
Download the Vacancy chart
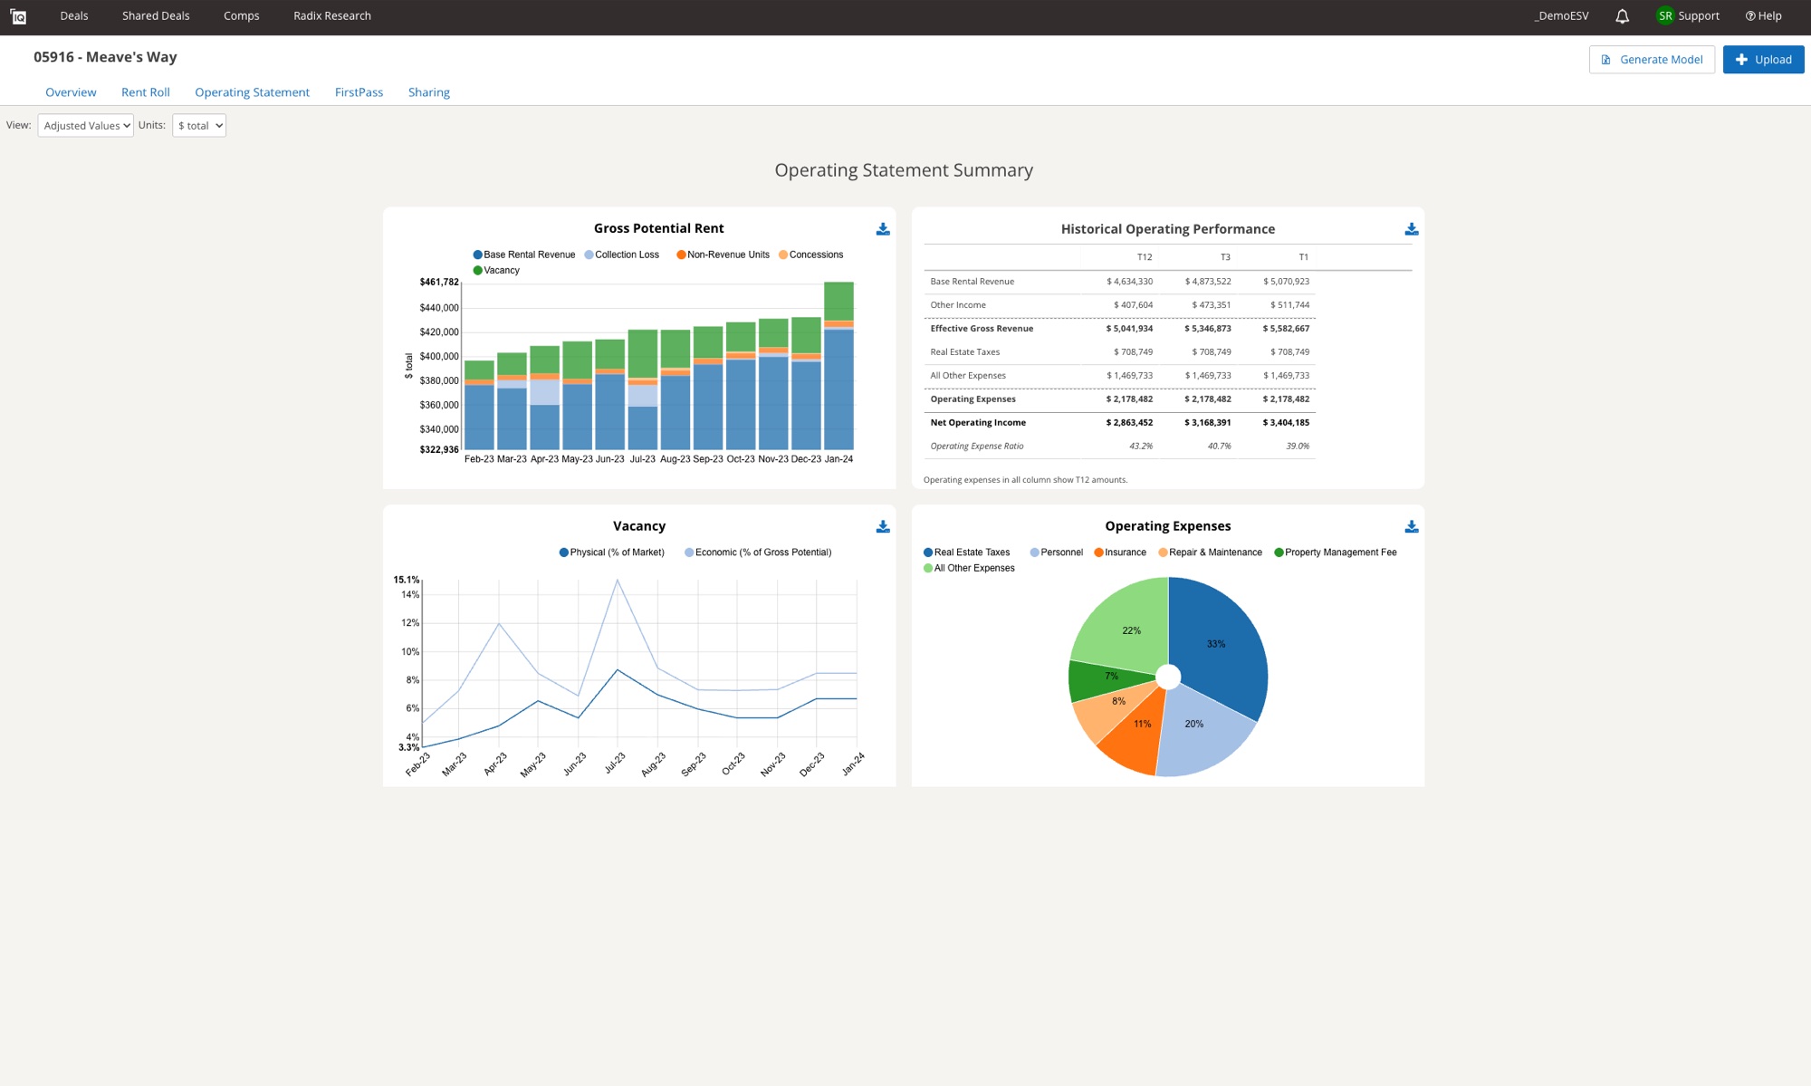[883, 526]
